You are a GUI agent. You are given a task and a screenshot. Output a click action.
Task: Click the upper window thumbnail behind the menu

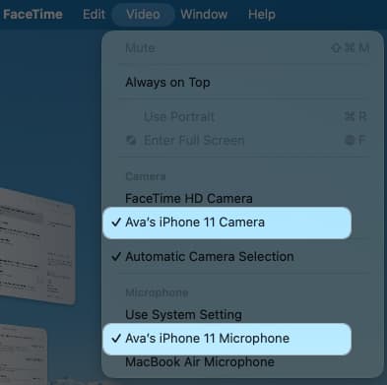click(37, 246)
